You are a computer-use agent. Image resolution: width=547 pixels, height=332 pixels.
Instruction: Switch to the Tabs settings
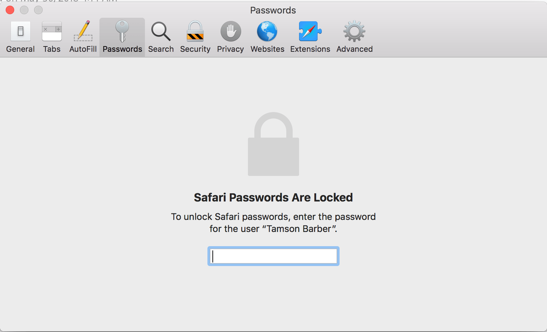[x=52, y=35]
